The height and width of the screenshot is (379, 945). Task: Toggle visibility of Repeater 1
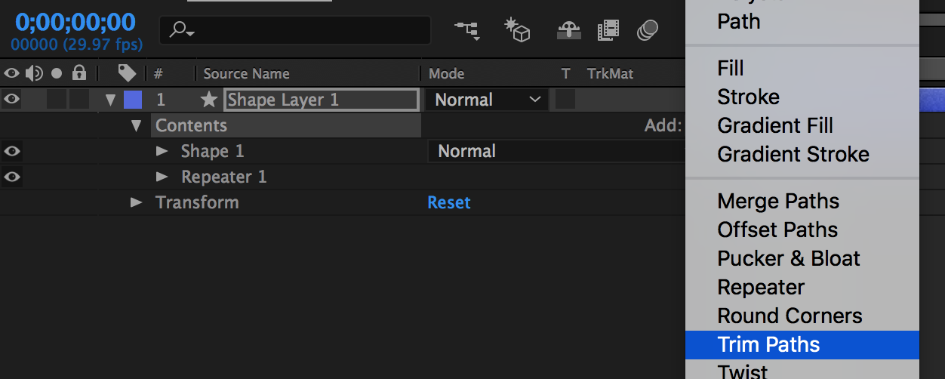[x=12, y=177]
